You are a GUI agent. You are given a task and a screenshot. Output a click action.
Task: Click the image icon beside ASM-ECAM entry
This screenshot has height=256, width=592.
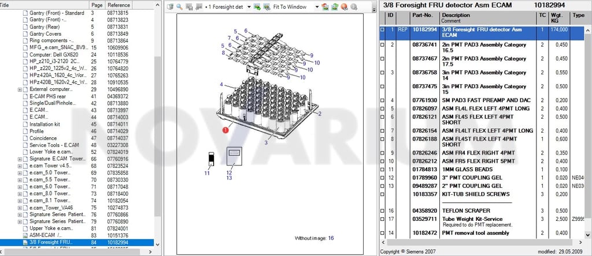[25, 235]
